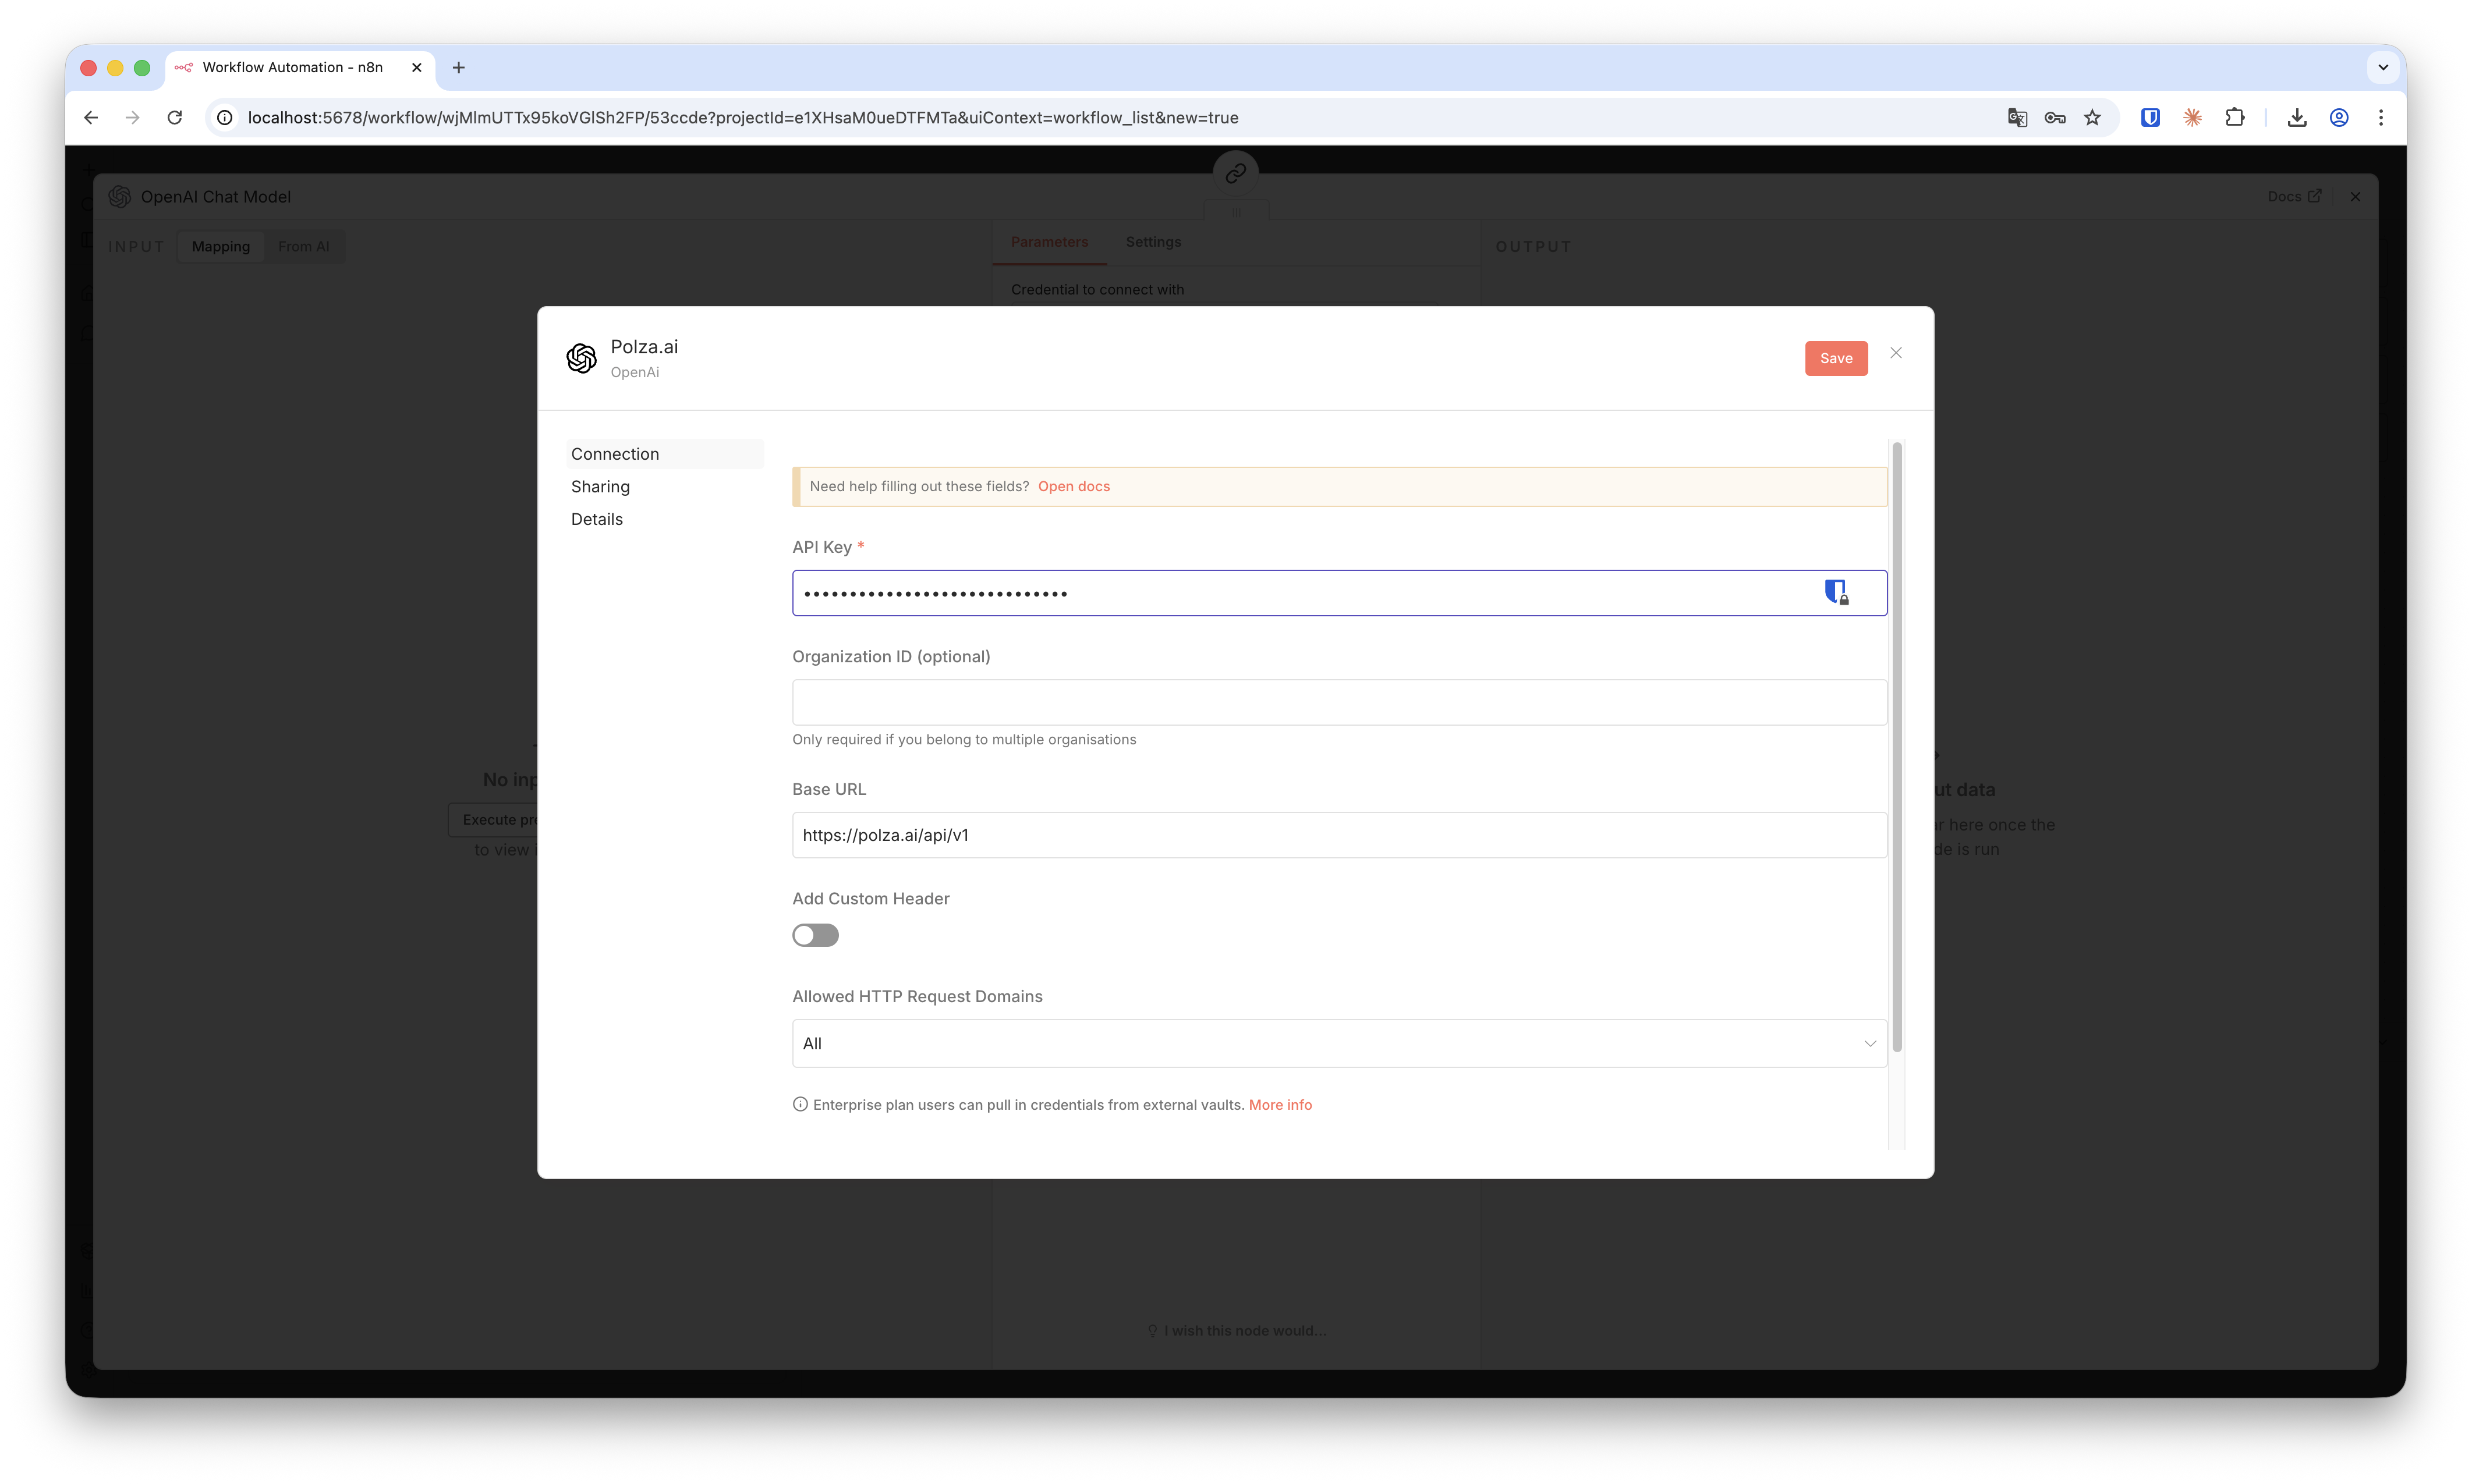
Task: Reload the n8n page
Action: tap(175, 118)
